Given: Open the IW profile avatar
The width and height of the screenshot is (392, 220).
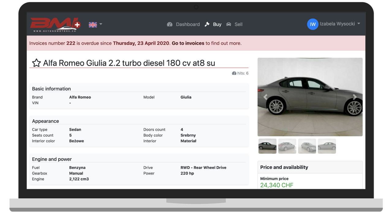Looking at the screenshot, I should (x=312, y=24).
